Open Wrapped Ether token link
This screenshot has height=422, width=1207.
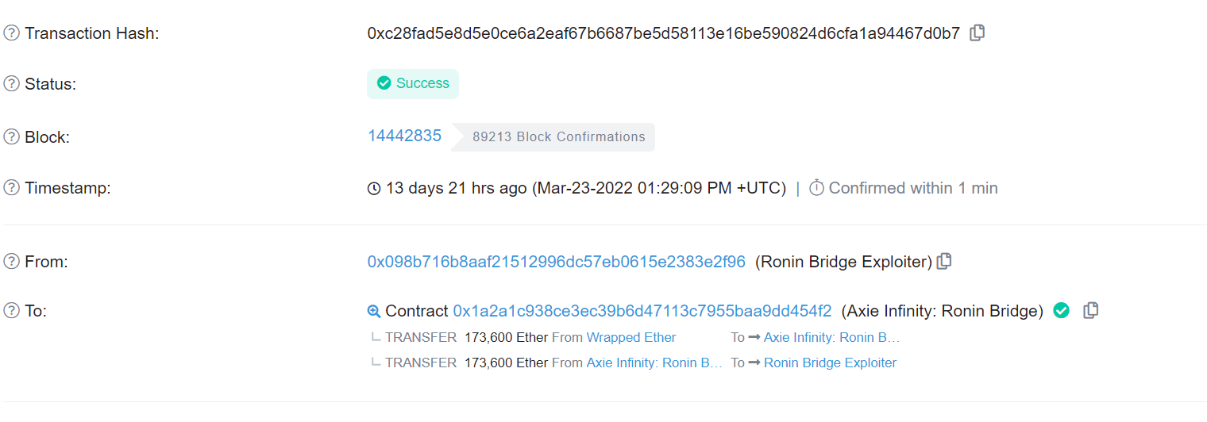pos(630,338)
